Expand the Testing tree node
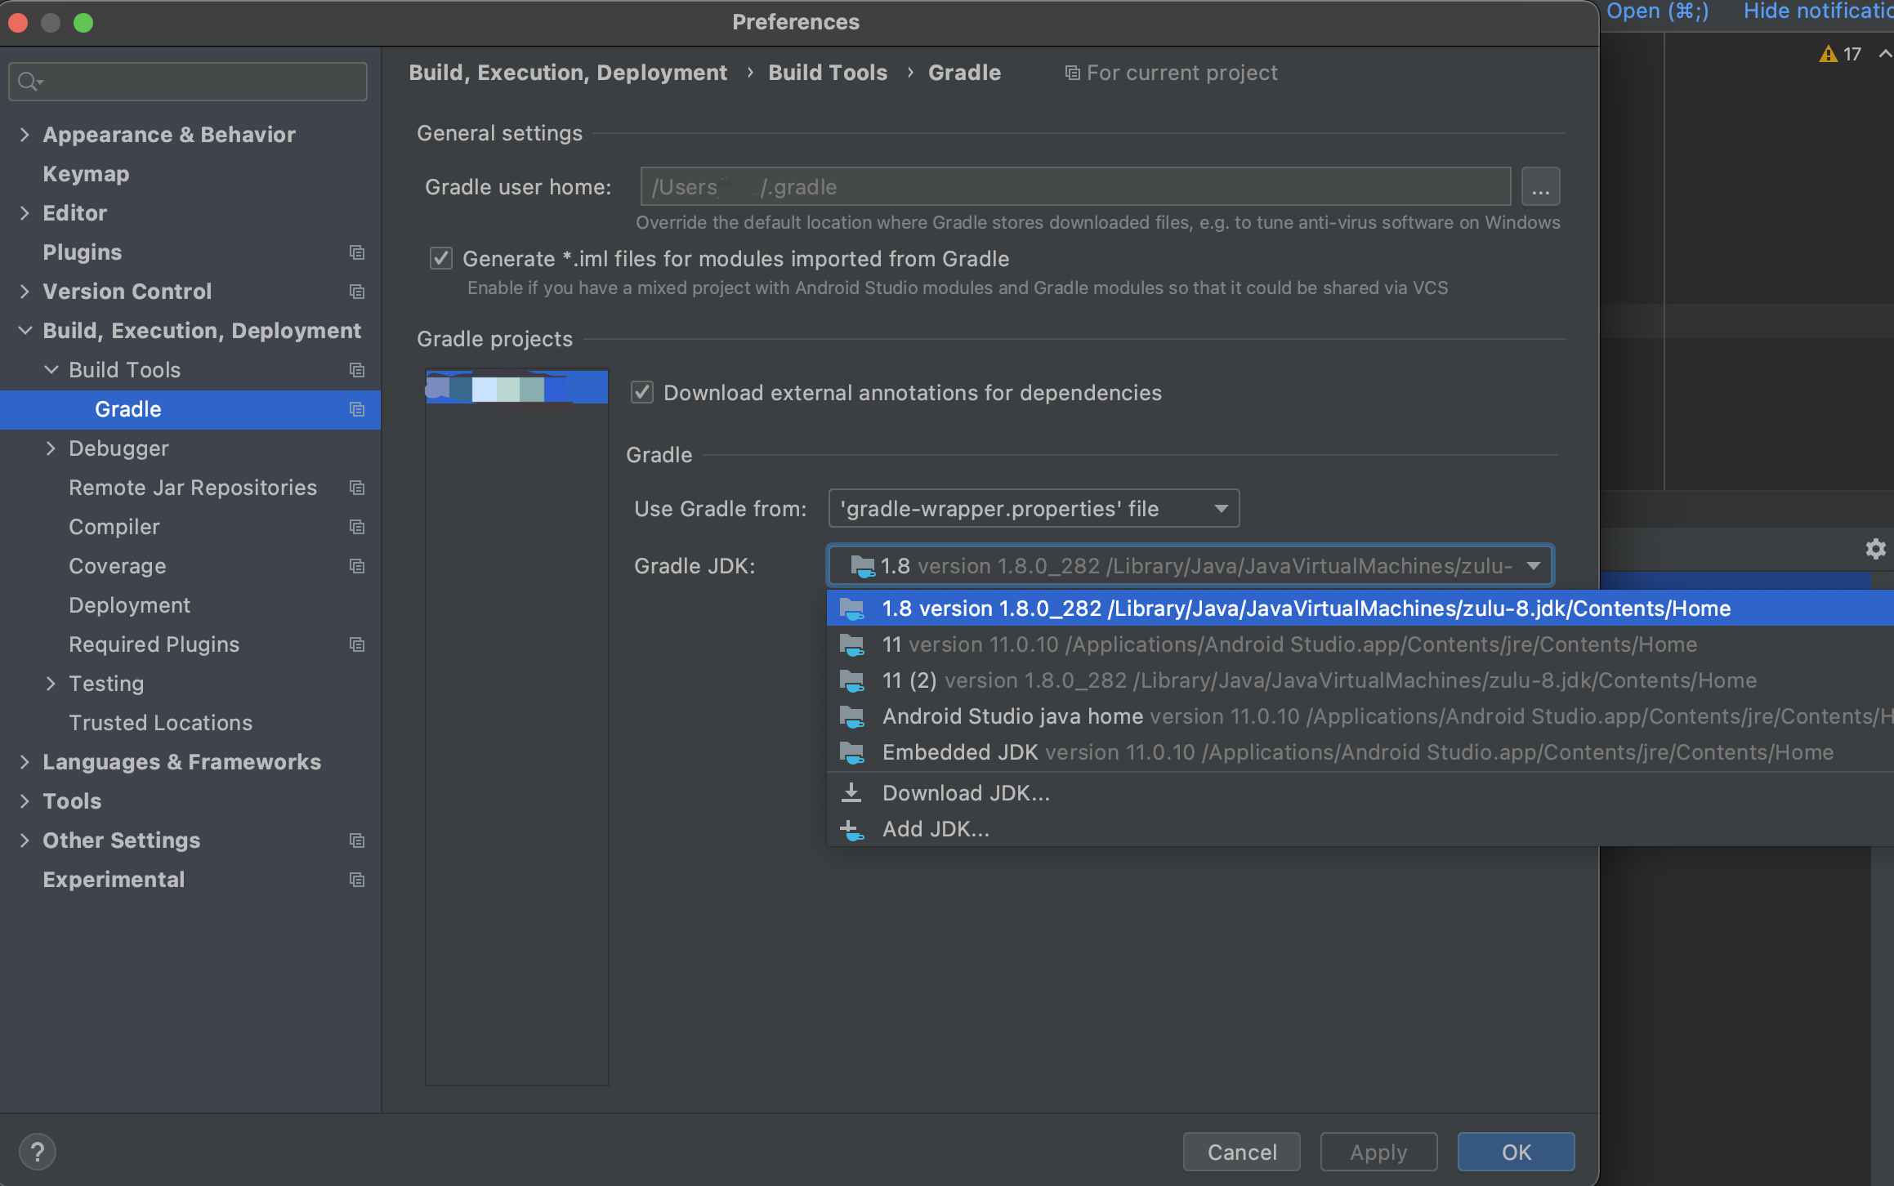 51,684
